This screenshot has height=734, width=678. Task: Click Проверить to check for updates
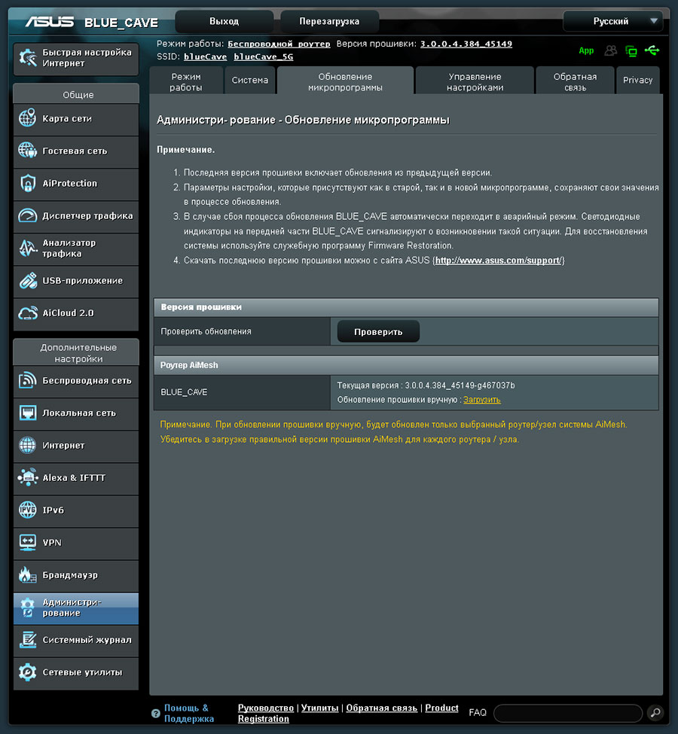point(378,332)
